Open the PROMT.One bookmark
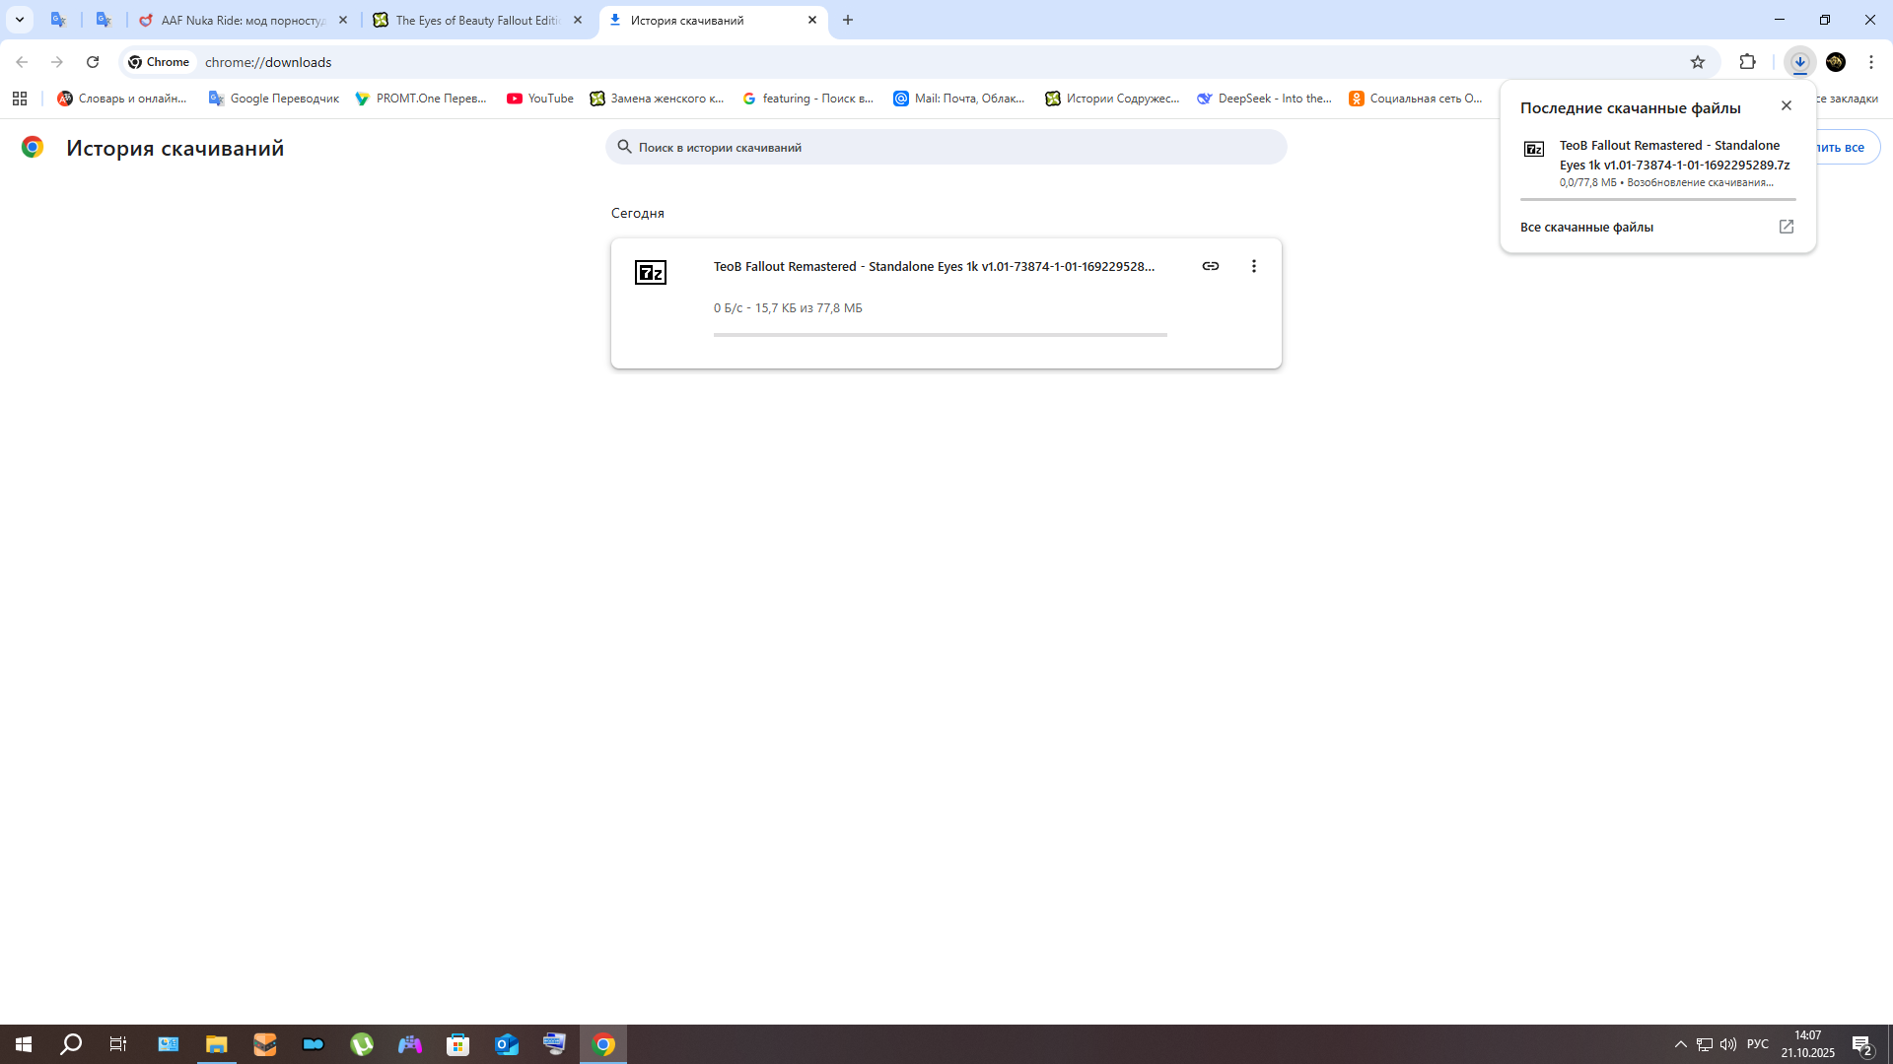The image size is (1893, 1064). click(x=422, y=99)
